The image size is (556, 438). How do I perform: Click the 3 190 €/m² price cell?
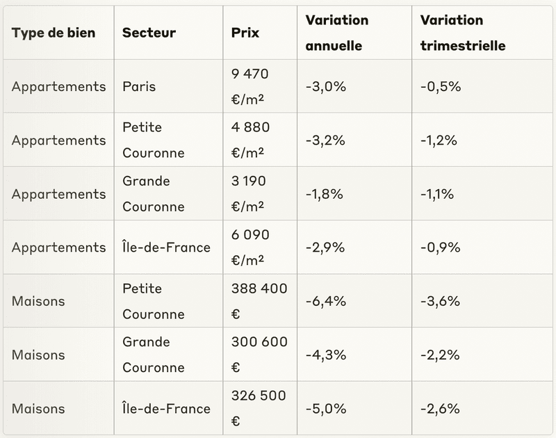tap(250, 194)
